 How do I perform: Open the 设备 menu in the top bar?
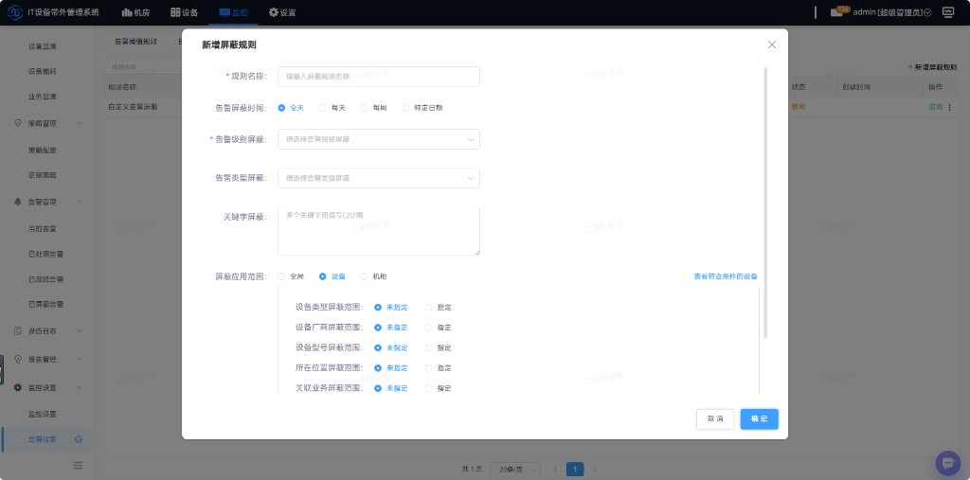point(185,12)
